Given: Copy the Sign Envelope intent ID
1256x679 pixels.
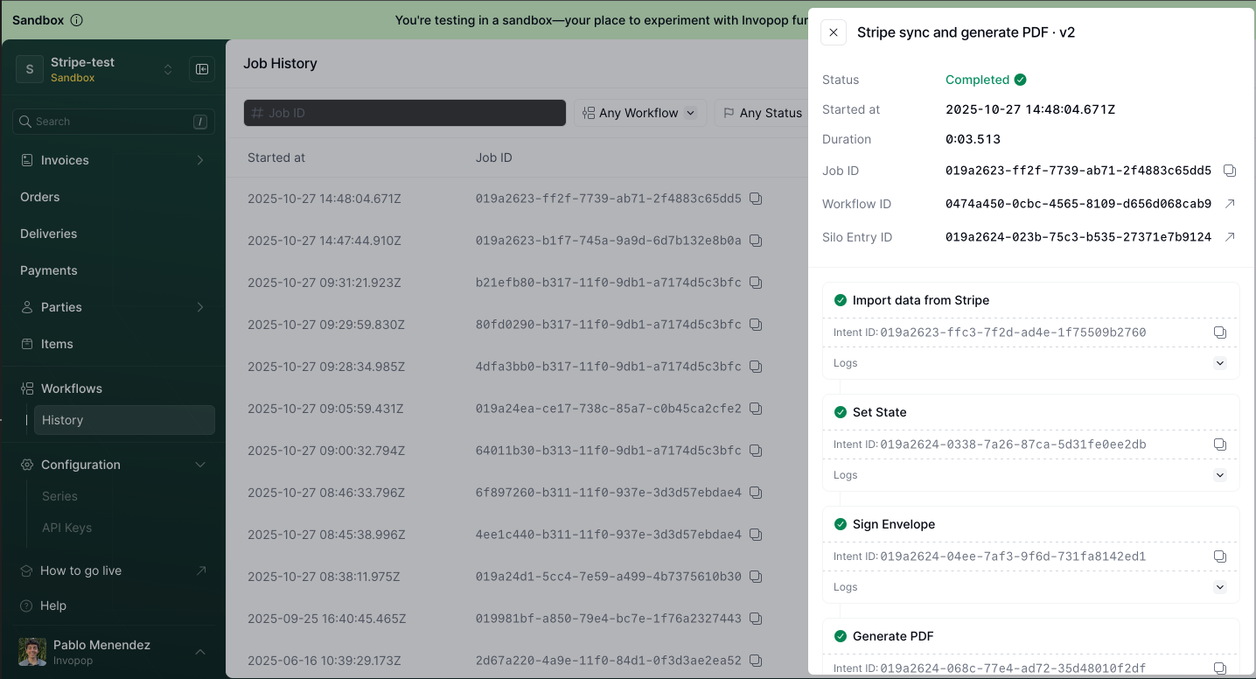Looking at the screenshot, I should coord(1220,556).
